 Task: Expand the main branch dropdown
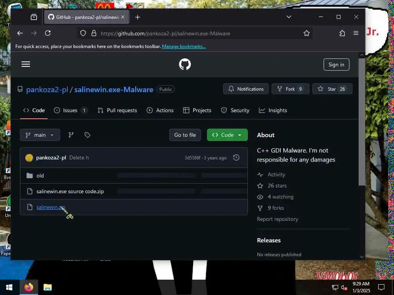(x=40, y=135)
